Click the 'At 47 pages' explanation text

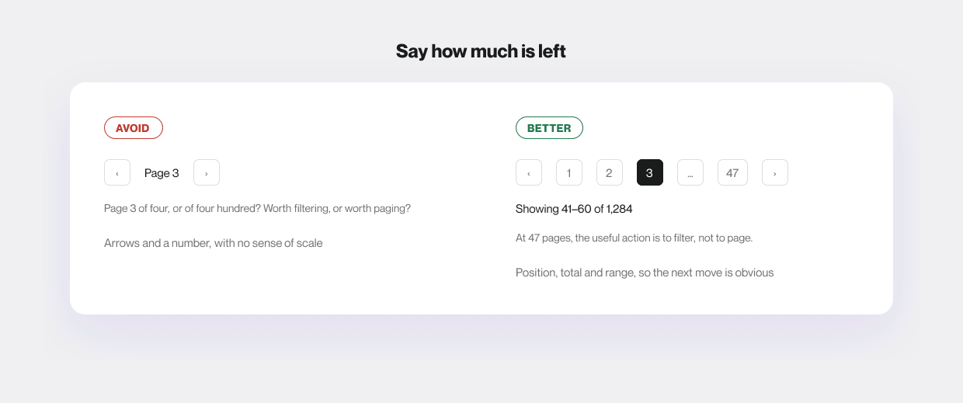(x=634, y=238)
